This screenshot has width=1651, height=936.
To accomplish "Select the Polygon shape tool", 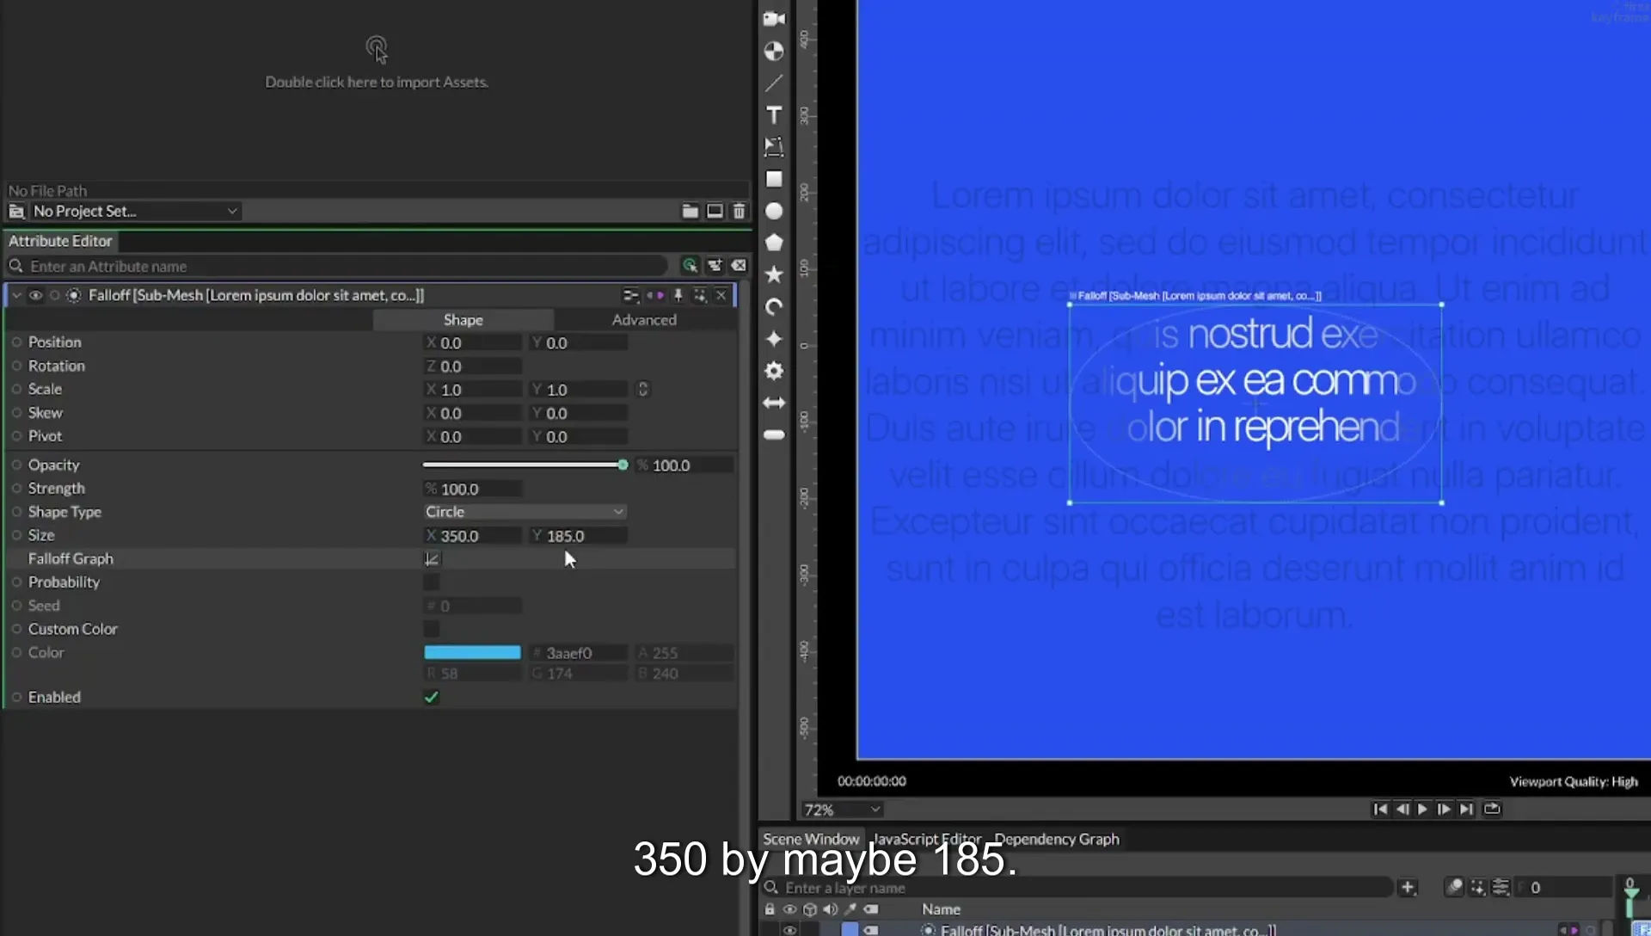I will (774, 243).
